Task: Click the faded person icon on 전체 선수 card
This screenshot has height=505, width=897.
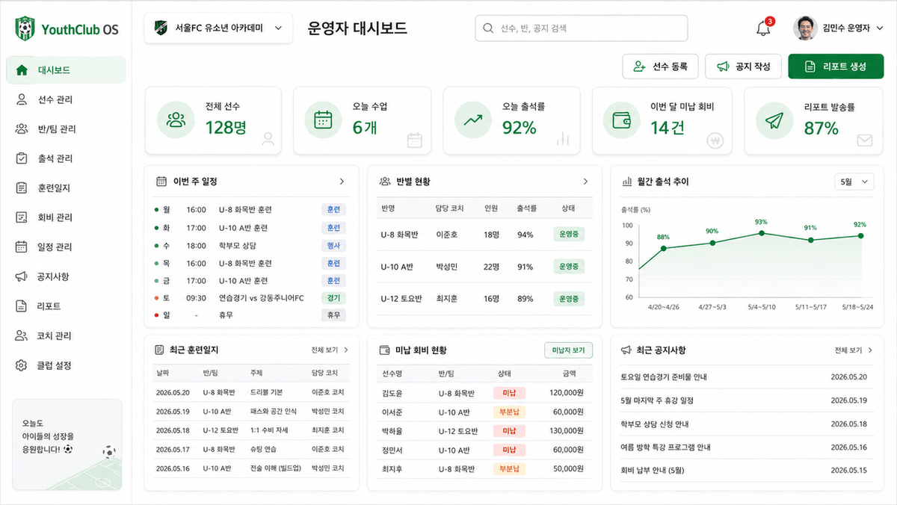Action: [x=268, y=139]
